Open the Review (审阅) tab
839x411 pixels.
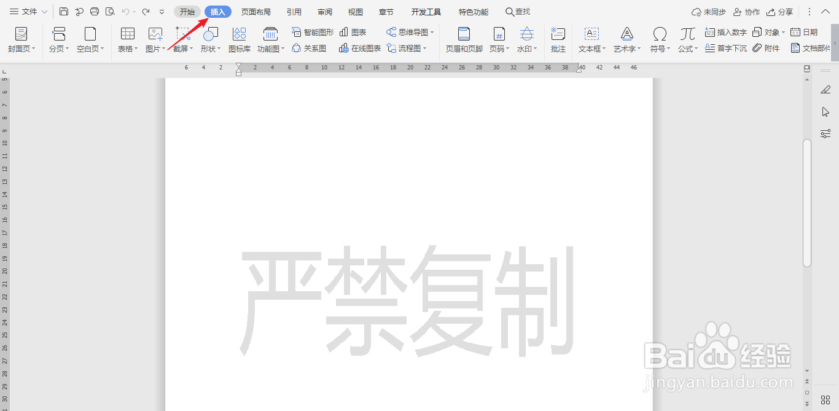pyautogui.click(x=325, y=12)
